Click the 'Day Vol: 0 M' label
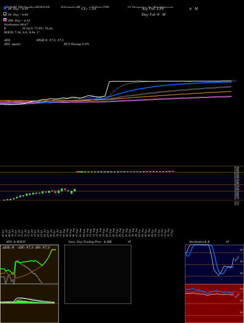This screenshot has height=323, width=244. click(153, 15)
